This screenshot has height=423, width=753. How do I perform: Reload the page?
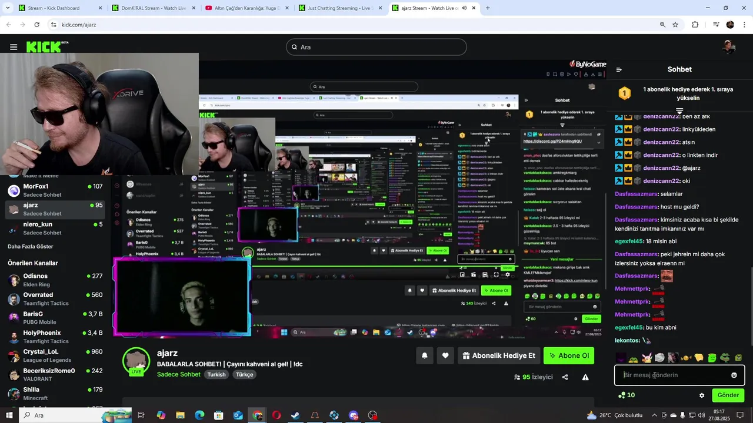(36, 25)
